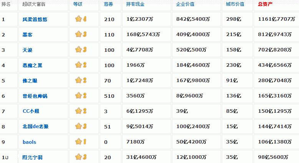Click the star level icon for 曾经也帅锅
The image size is (299, 163).
tap(81, 95)
